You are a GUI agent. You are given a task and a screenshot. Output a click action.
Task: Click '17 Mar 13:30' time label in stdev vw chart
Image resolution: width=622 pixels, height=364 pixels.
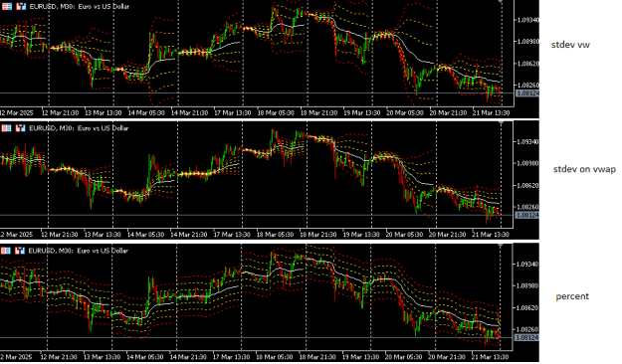pyautogui.click(x=233, y=112)
